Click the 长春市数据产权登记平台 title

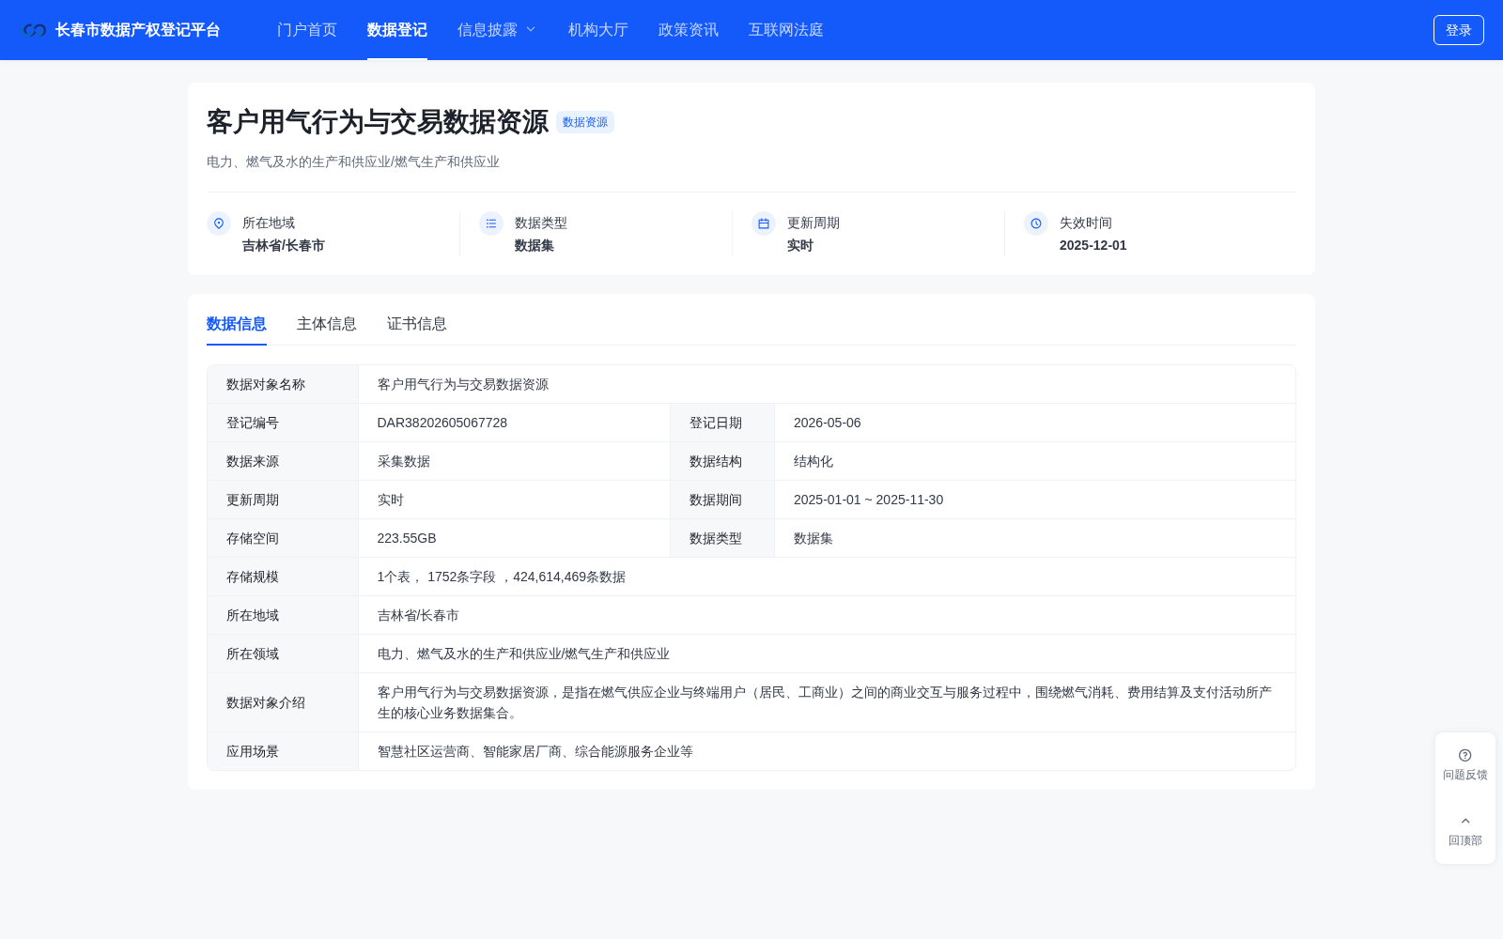[137, 30]
